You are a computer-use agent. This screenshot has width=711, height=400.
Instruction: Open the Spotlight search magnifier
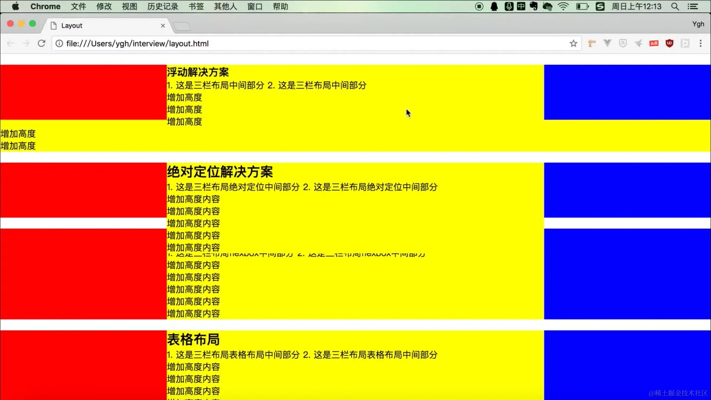click(675, 6)
